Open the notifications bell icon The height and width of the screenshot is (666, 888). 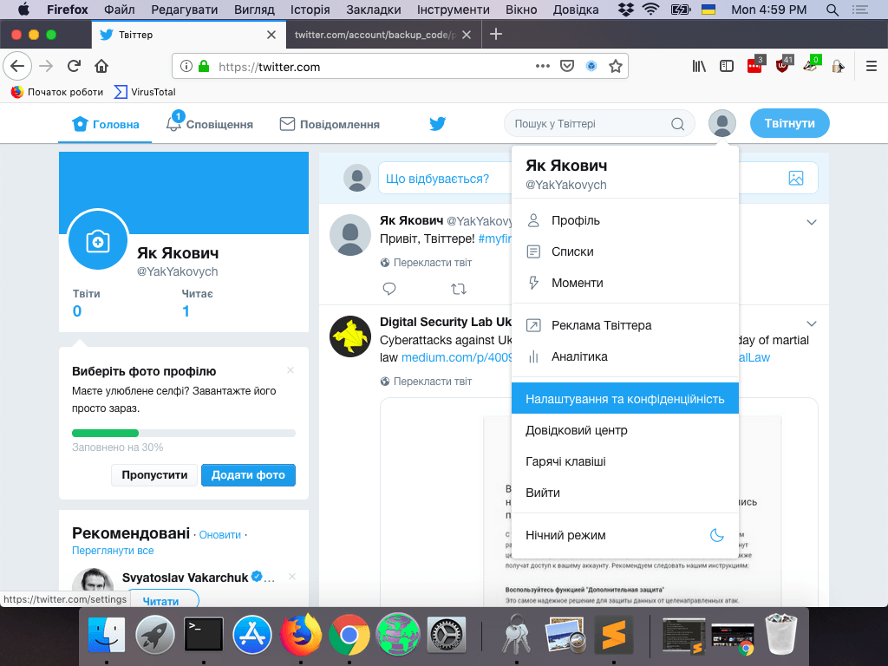click(x=174, y=124)
